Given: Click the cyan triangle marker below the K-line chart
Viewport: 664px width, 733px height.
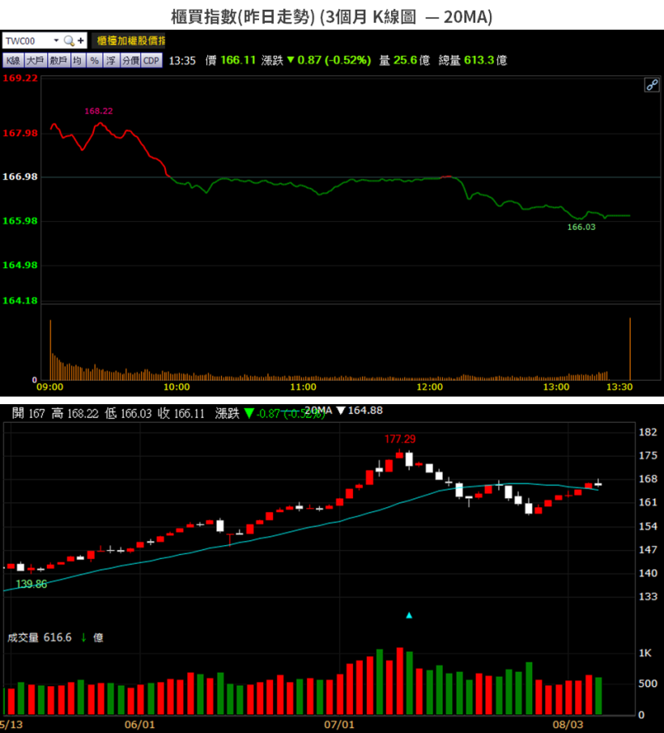Looking at the screenshot, I should pyautogui.click(x=410, y=616).
